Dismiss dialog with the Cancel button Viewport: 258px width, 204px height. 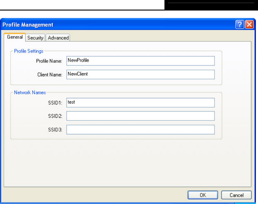[237, 195]
